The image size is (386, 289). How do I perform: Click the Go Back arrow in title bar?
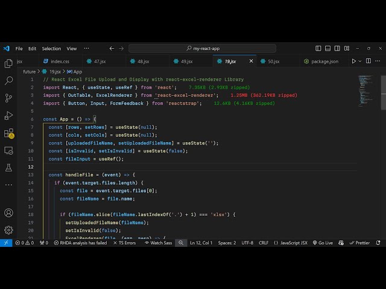point(112,48)
